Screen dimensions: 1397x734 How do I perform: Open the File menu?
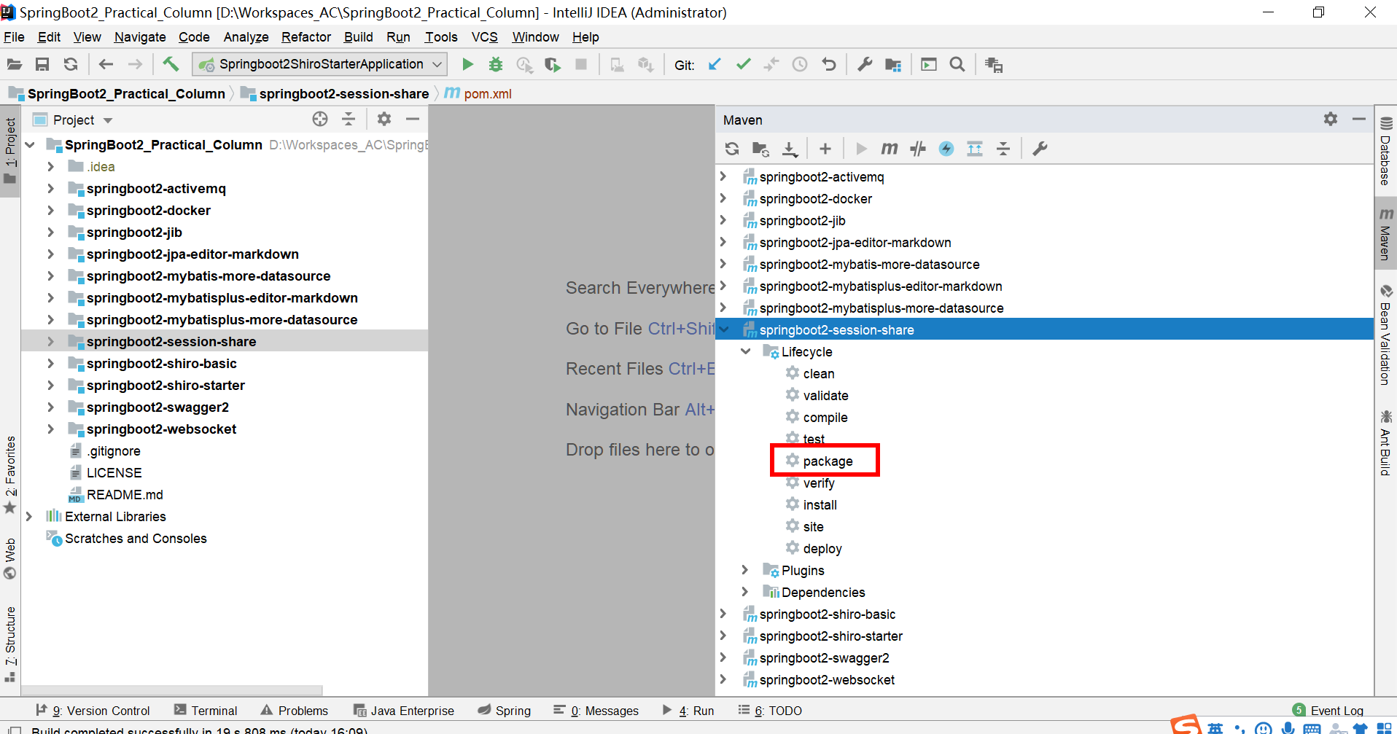pyautogui.click(x=14, y=37)
